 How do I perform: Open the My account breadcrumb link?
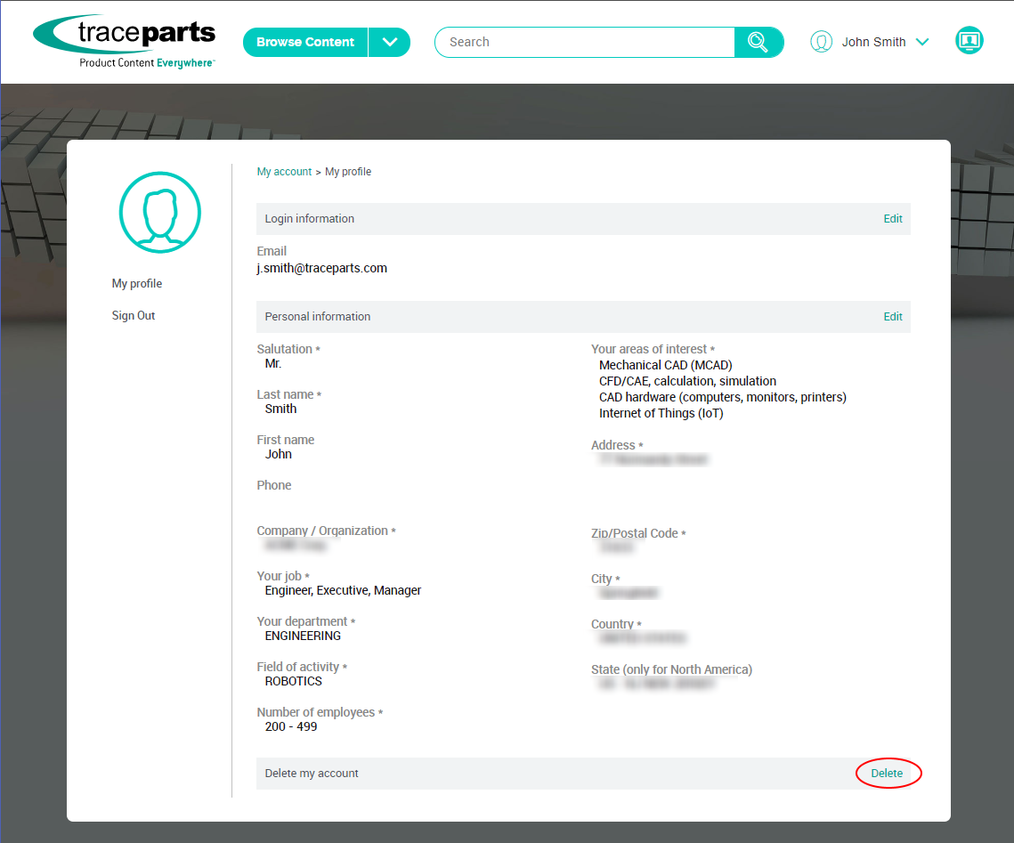point(284,172)
